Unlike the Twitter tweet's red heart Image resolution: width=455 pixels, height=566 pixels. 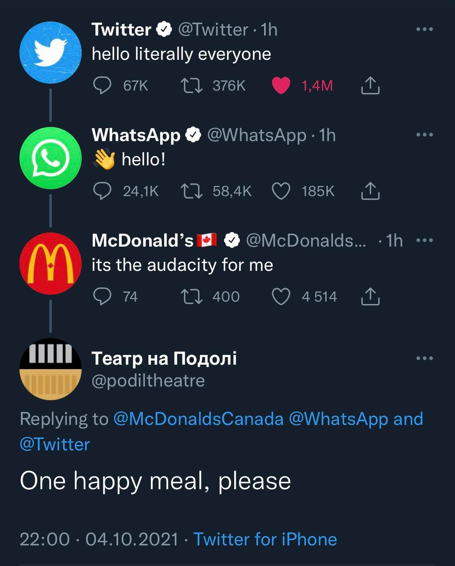click(x=281, y=86)
